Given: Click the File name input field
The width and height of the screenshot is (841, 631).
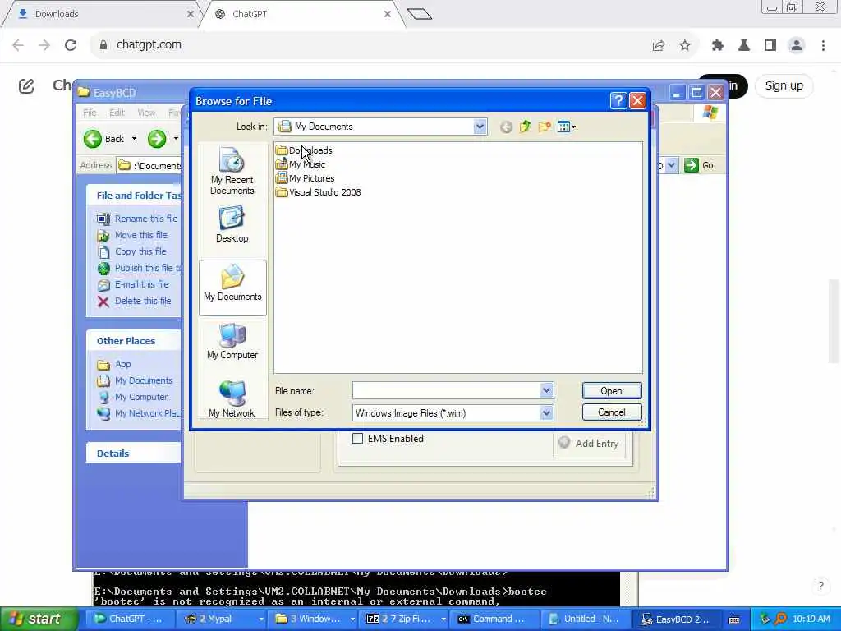Looking at the screenshot, I should (x=446, y=390).
